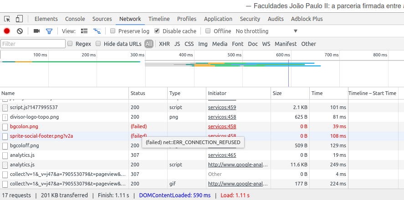Filter requests by Other
Screen dimensions: 404x200
click(308, 44)
